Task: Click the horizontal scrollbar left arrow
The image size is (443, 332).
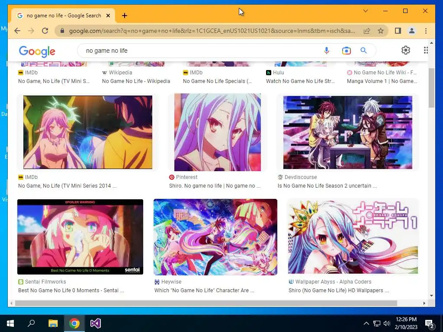Action: pos(11,303)
